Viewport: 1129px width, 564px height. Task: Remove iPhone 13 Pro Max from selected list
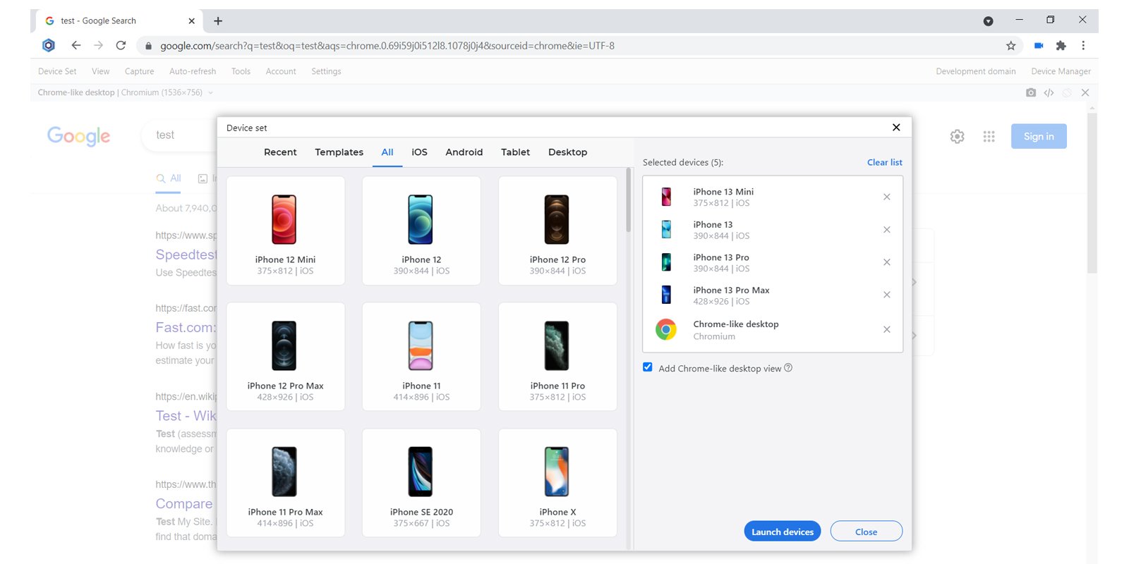pyautogui.click(x=887, y=295)
